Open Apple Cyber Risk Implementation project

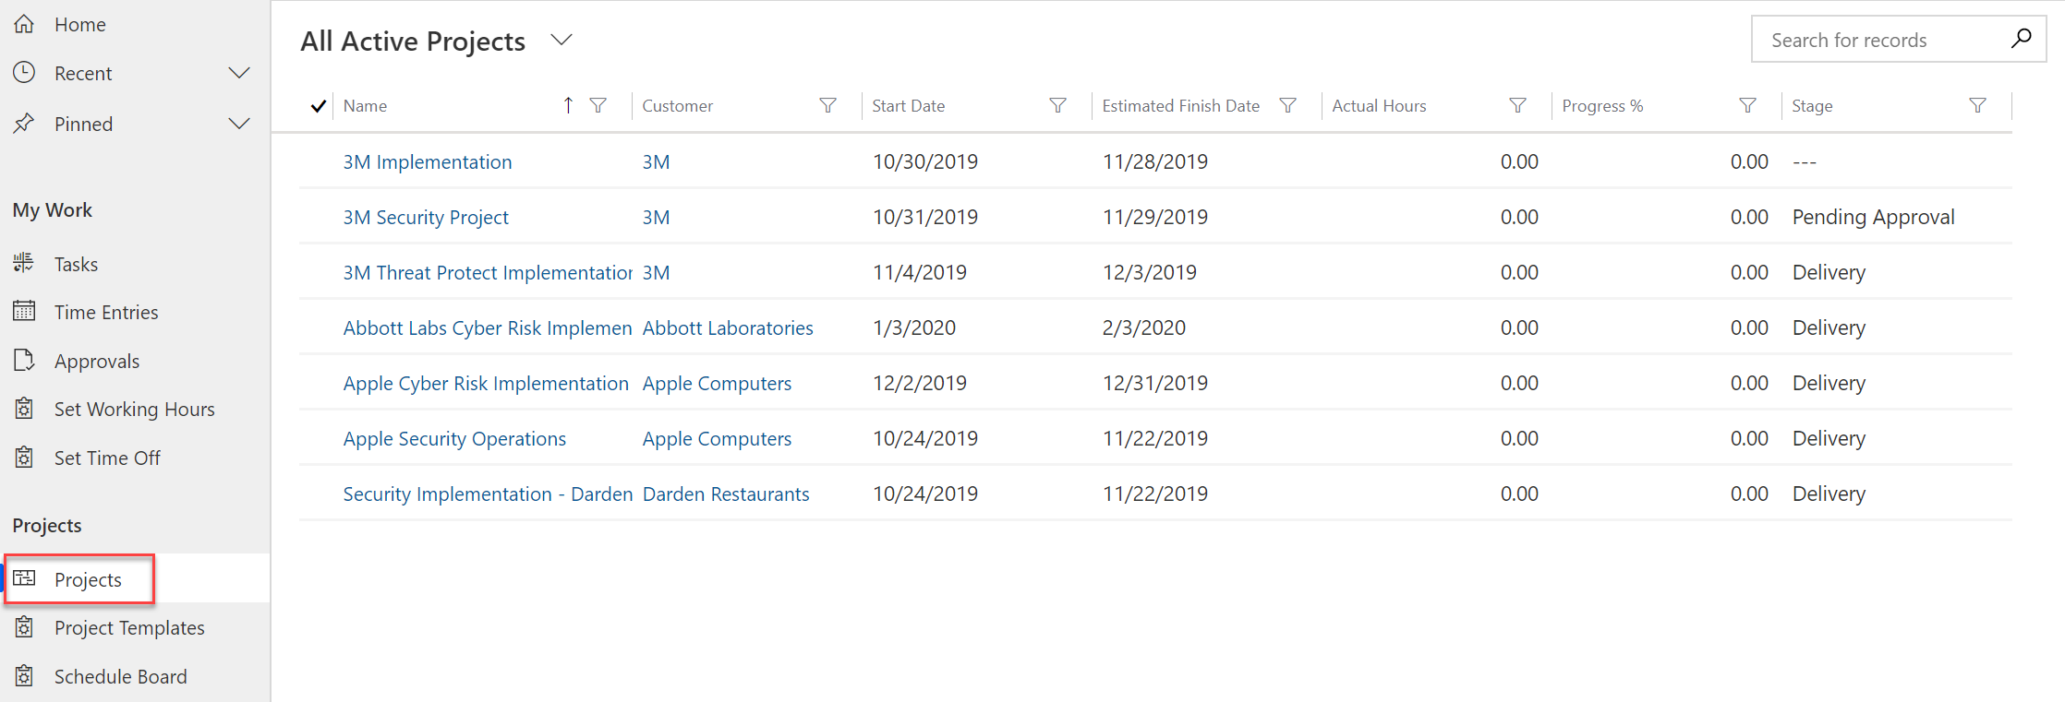pyautogui.click(x=486, y=384)
